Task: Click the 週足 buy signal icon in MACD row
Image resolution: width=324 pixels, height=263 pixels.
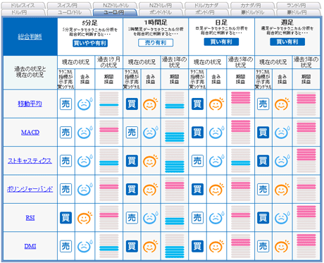Action: (x=263, y=133)
